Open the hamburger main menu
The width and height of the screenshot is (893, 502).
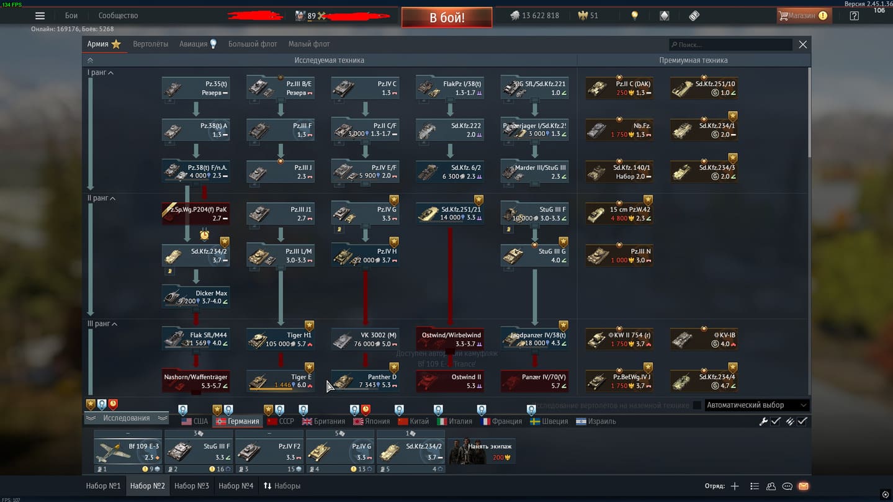tap(40, 16)
